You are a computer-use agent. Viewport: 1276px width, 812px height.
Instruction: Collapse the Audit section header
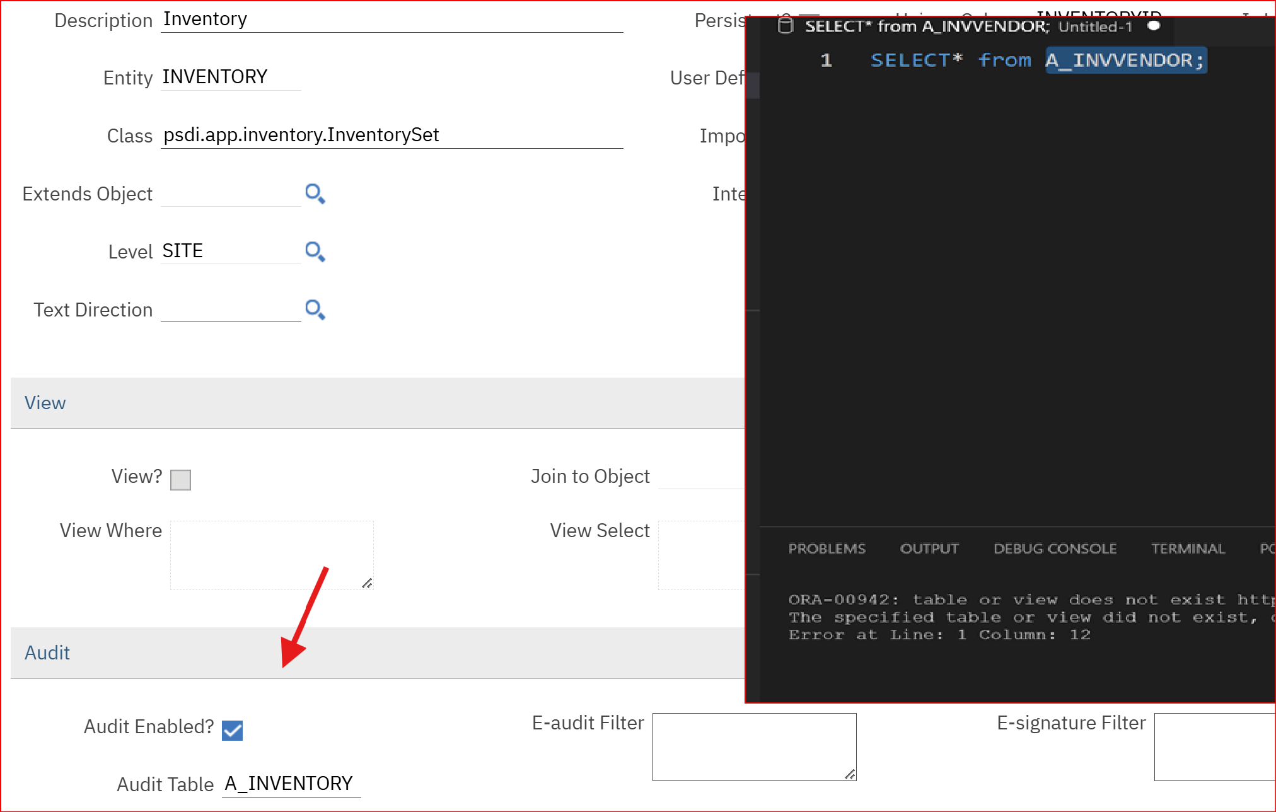pyautogui.click(x=47, y=653)
